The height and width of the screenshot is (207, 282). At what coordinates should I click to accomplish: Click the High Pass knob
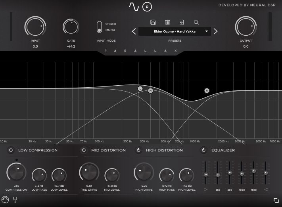pos(167,175)
